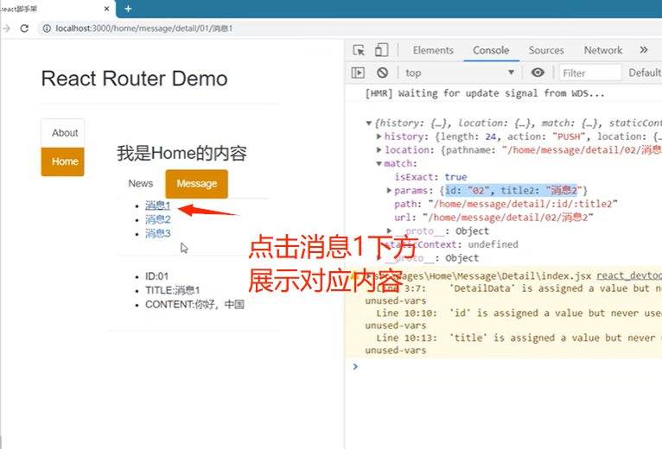
Task: Click the ID:01 detail item
Action: 156,276
